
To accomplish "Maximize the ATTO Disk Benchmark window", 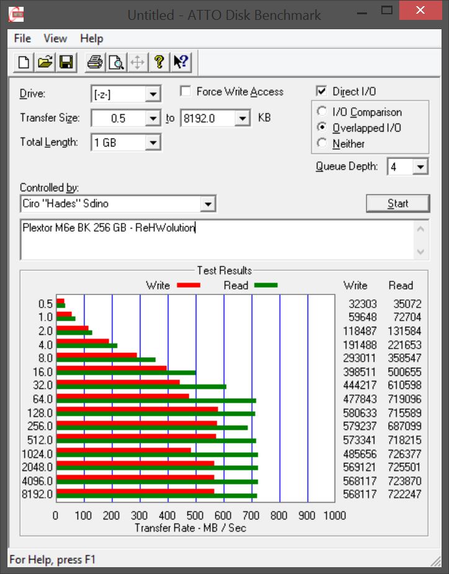I will click(x=386, y=11).
